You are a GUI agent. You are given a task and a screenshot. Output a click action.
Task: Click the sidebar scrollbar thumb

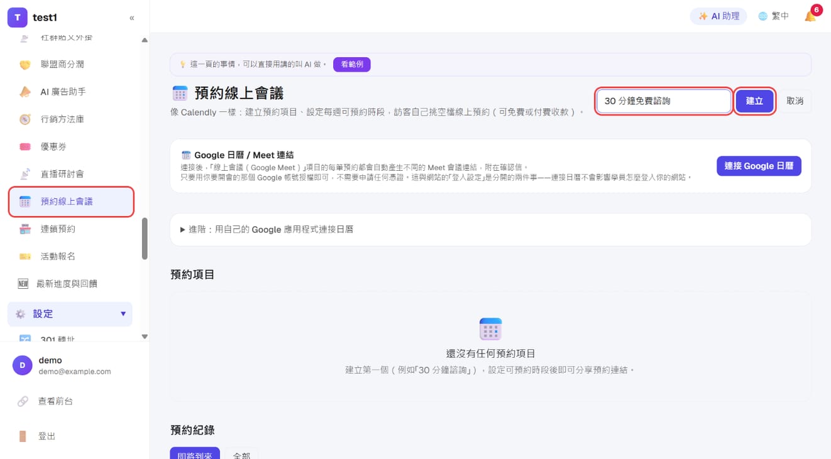[145, 239]
